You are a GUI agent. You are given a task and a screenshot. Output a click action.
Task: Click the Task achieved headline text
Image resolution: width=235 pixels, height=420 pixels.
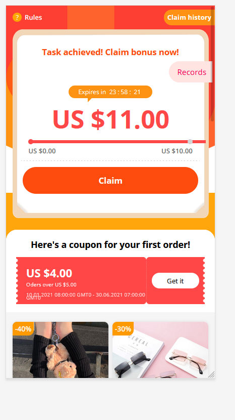coord(110,52)
